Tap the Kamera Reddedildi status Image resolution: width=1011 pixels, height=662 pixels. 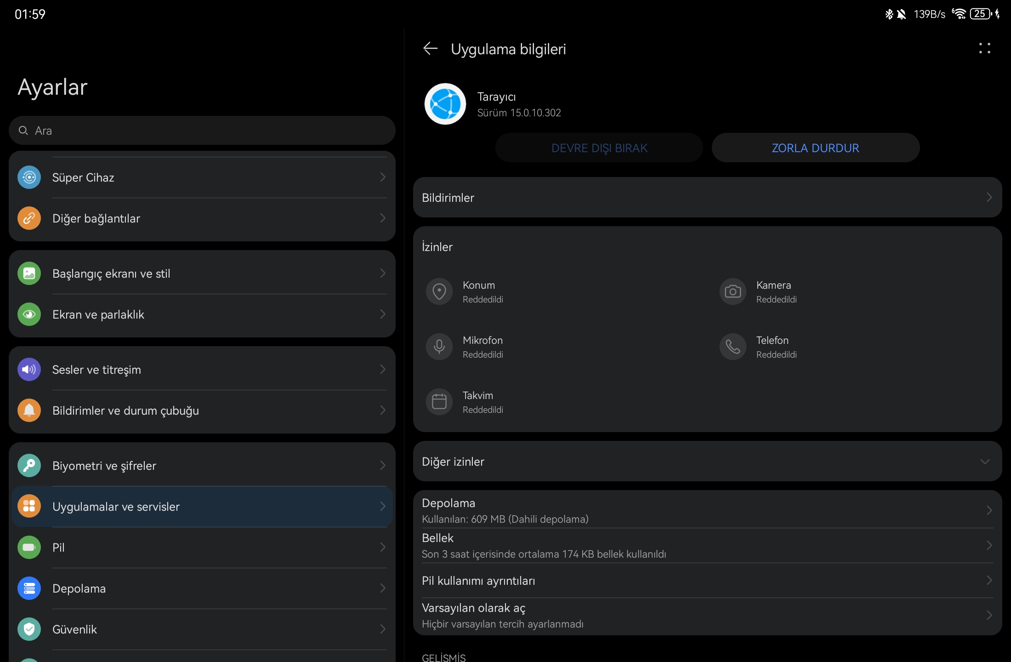point(777,300)
